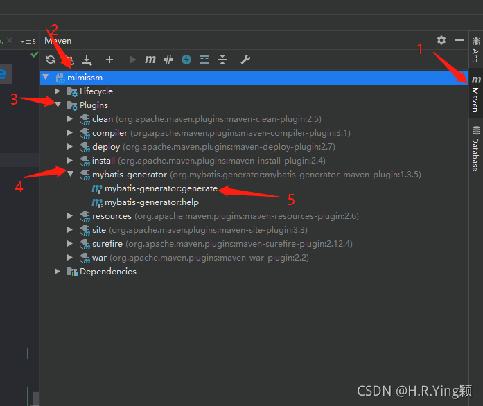The image size is (483, 406).
Task: Open the Ant side tab
Action: tap(476, 49)
